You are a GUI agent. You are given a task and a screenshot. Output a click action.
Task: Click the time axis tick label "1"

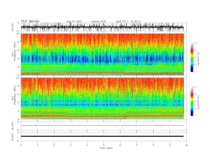(37, 145)
